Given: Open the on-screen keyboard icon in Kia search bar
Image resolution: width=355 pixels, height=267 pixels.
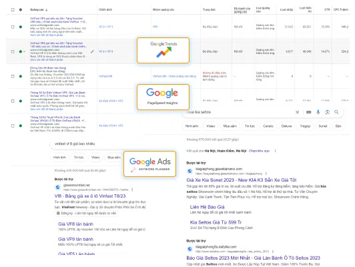Looking at the screenshot, I should pos(308,112).
